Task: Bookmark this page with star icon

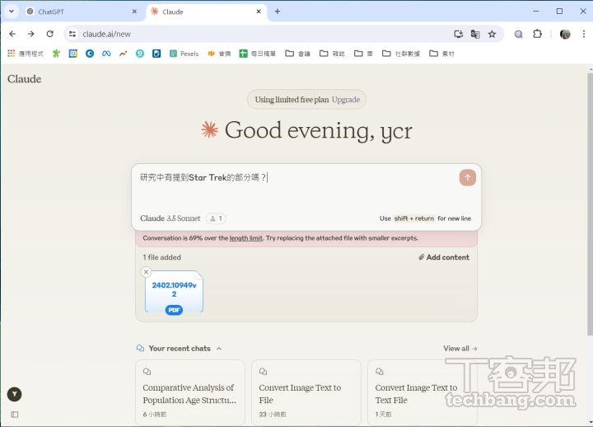Action: pyautogui.click(x=492, y=34)
